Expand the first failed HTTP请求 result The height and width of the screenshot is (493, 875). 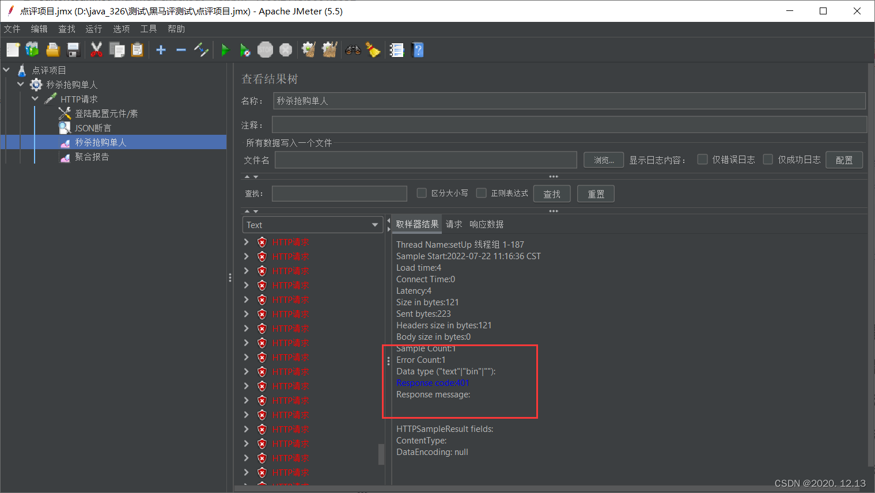[x=247, y=242]
